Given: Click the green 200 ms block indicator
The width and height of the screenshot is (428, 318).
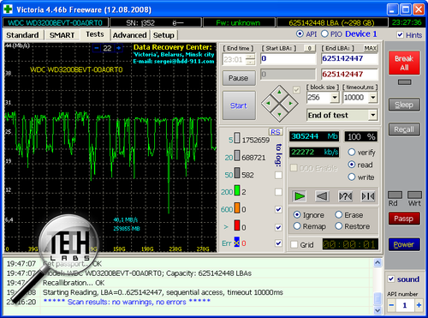Looking at the screenshot, I should coord(237,190).
